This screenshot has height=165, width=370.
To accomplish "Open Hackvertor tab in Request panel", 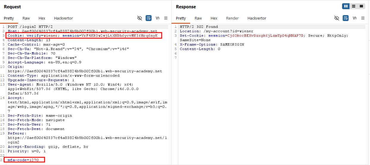I will [63, 18].
